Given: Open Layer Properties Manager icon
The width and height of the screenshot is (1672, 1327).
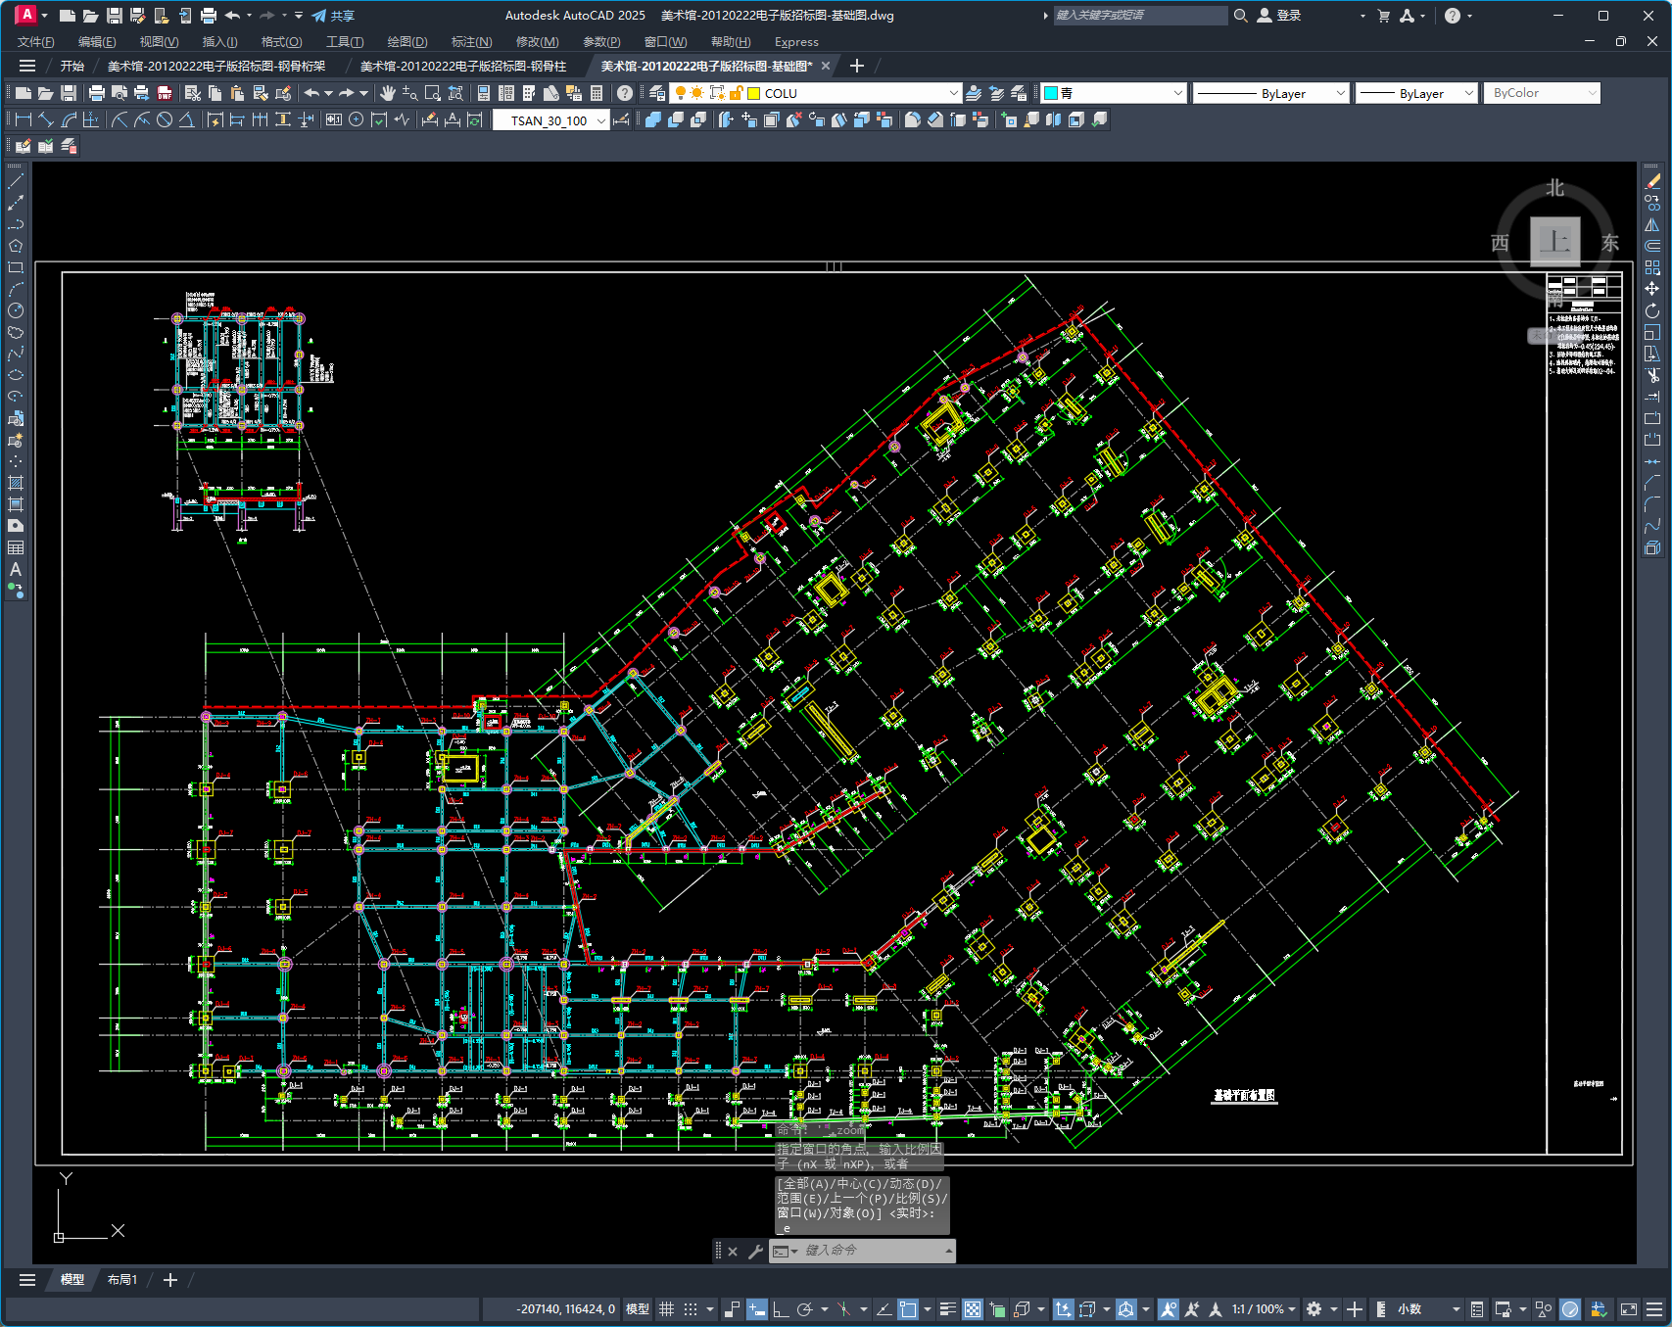Looking at the screenshot, I should [657, 93].
